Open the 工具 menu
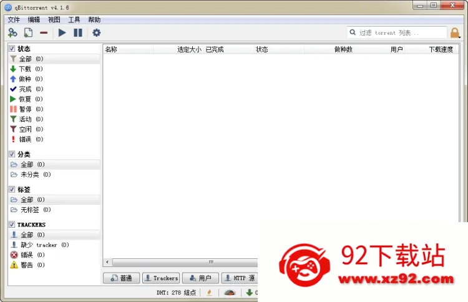 (74, 20)
